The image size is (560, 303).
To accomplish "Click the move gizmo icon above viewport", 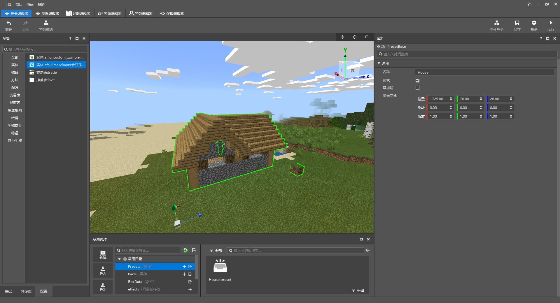I will click(x=342, y=37).
